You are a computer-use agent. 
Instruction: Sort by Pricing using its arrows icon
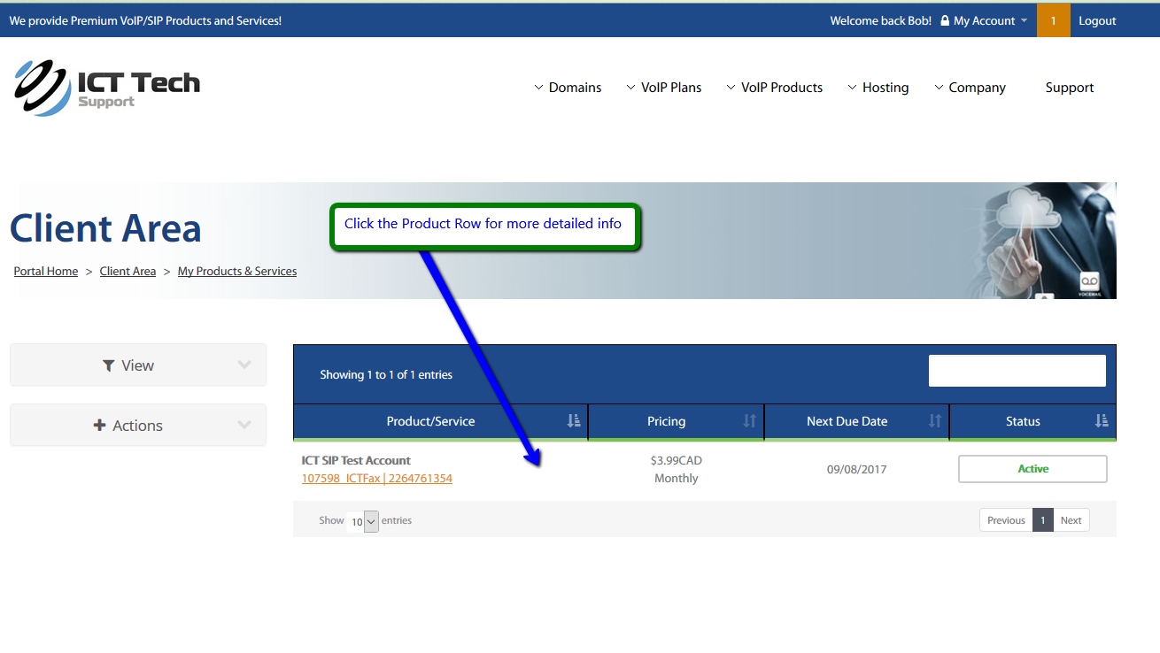749,421
